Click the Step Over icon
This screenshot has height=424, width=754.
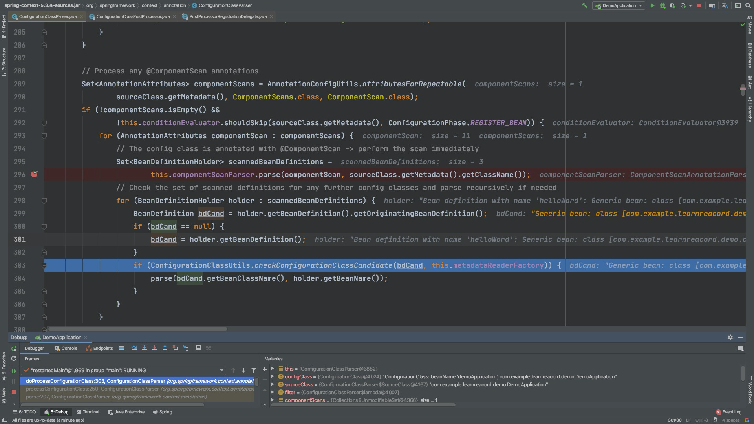click(x=134, y=348)
